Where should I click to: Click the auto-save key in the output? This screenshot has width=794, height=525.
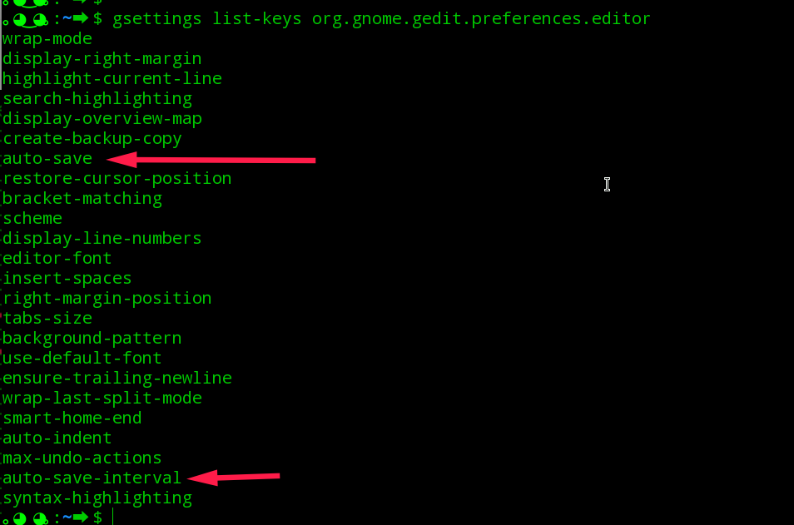47,158
